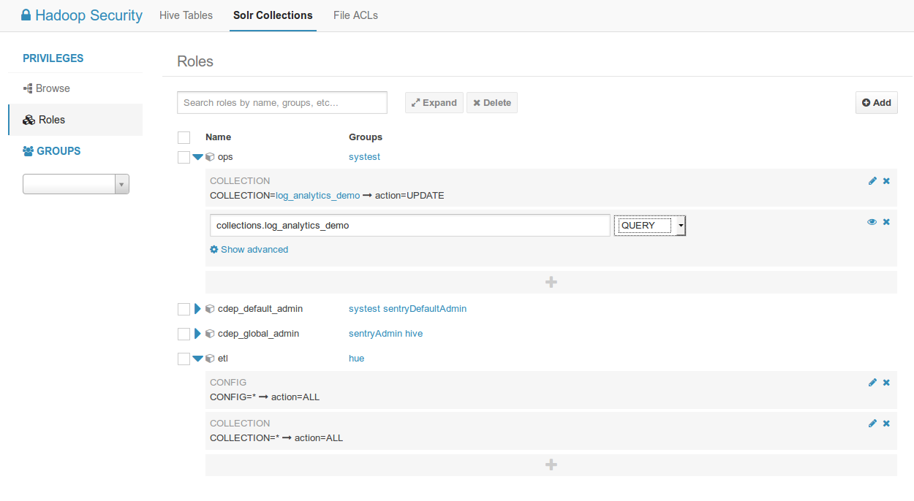The image size is (914, 501).
Task: Expand the cdep_global_admin role
Action: (x=197, y=334)
